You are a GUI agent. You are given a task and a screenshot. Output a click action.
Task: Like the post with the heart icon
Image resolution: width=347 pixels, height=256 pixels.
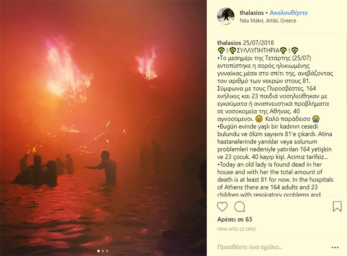[222, 207]
